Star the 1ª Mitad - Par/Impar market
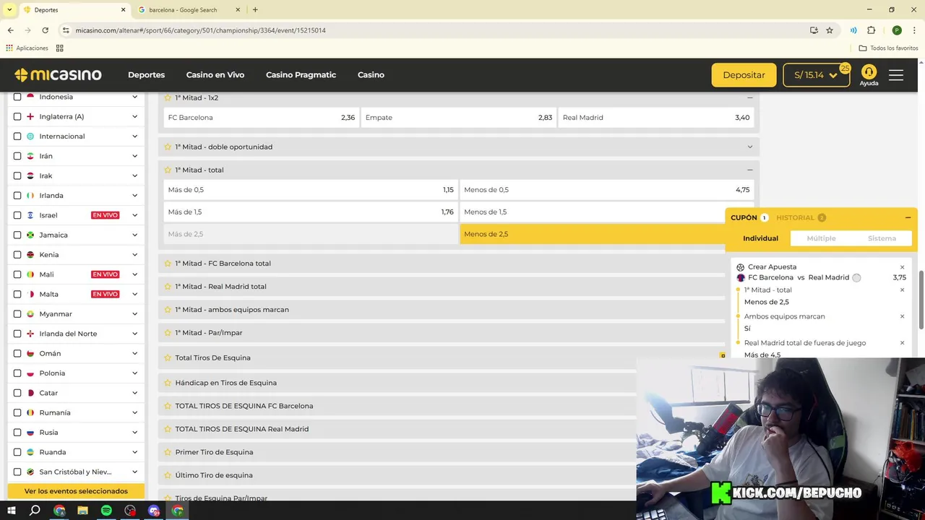 tap(168, 333)
